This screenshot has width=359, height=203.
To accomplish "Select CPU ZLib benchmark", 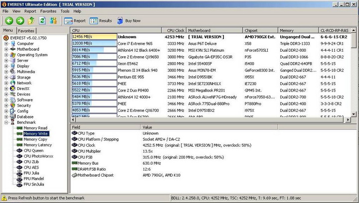I will pos(31,162).
